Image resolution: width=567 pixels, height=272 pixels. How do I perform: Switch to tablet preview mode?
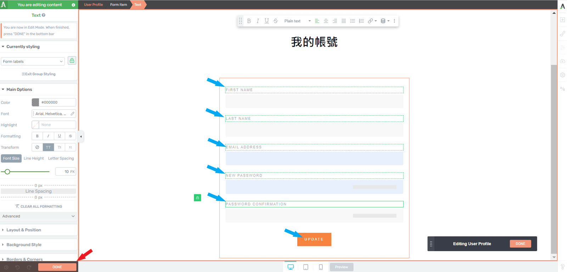click(x=306, y=267)
